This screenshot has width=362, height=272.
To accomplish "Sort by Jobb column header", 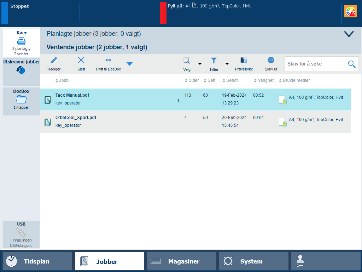I will click(x=62, y=80).
